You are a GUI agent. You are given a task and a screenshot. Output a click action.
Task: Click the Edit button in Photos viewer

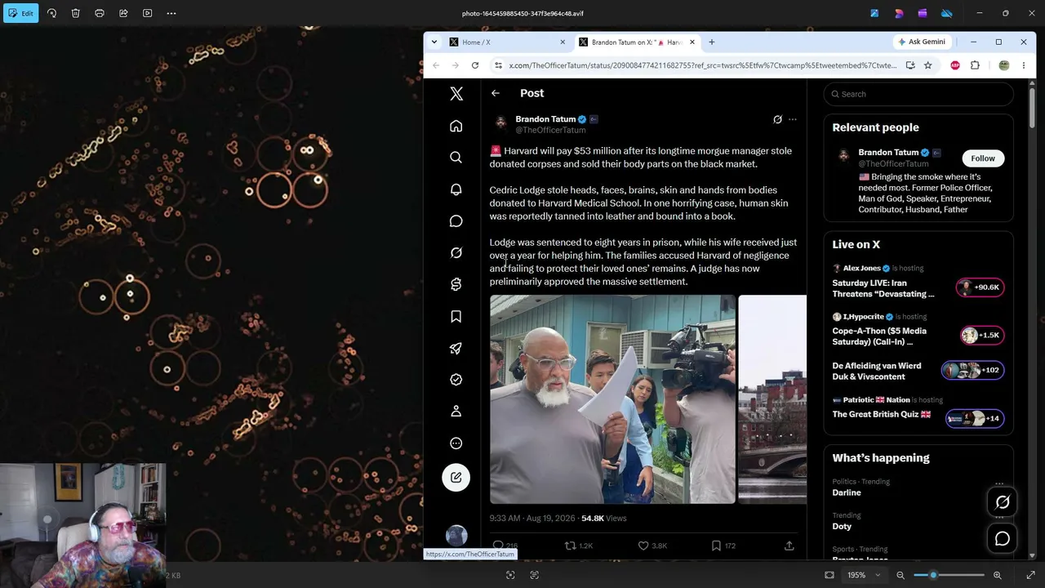click(20, 13)
